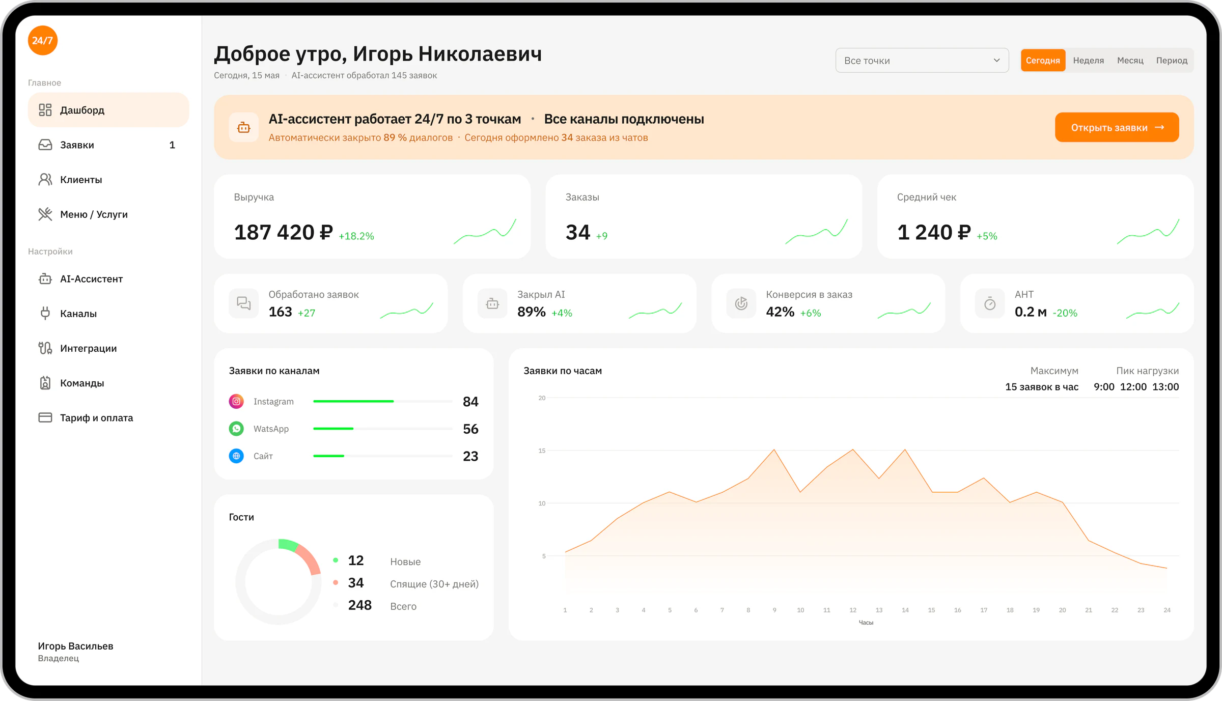Switch to the Неделя period tab
This screenshot has width=1222, height=701.
1089,60
